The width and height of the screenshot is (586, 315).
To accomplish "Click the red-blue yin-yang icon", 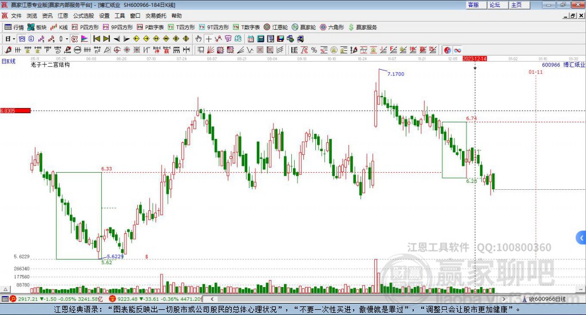I will pos(448,50).
